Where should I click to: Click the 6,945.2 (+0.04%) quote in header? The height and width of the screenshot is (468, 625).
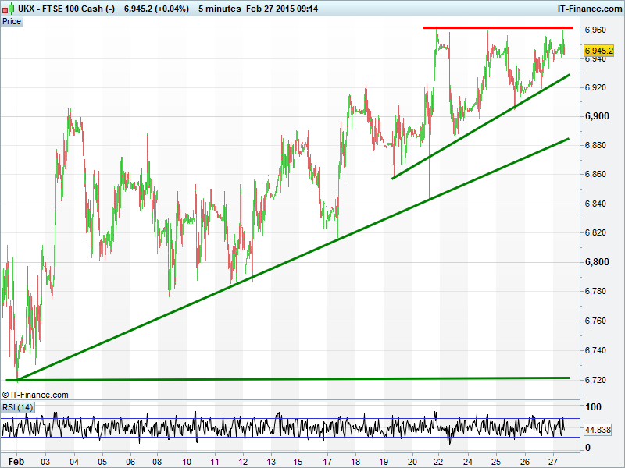tap(156, 9)
